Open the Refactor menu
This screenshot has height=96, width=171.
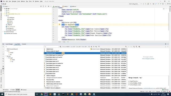tap(23, 1)
